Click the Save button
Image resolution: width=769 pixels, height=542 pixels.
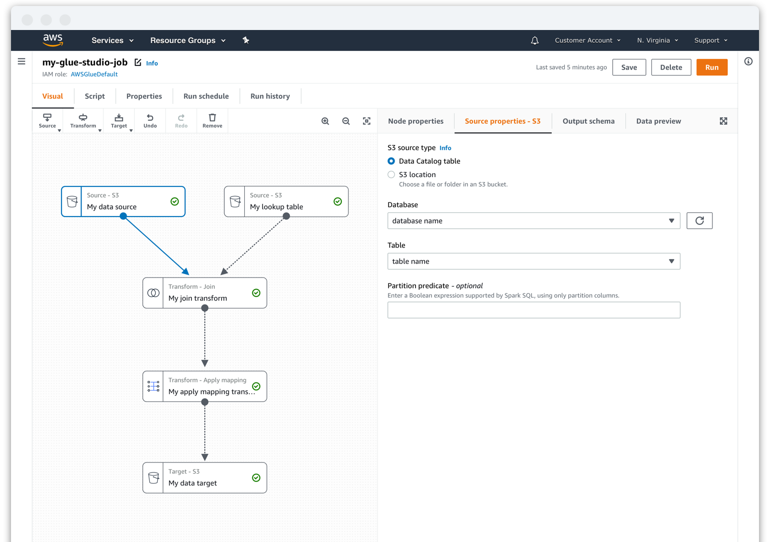[629, 67]
